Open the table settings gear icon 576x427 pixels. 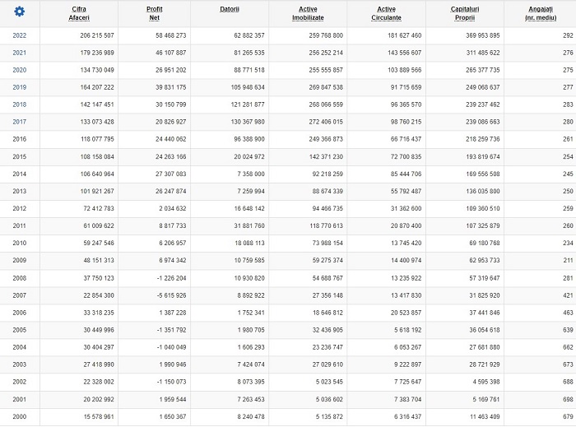point(20,12)
